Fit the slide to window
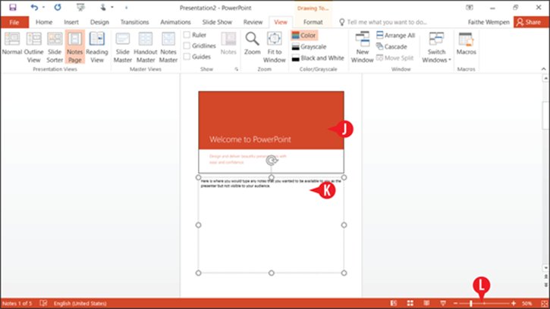The width and height of the screenshot is (550, 309). pyautogui.click(x=275, y=47)
